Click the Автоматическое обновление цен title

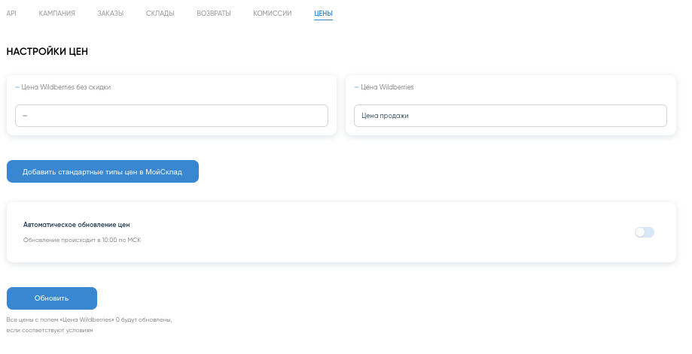(76, 225)
